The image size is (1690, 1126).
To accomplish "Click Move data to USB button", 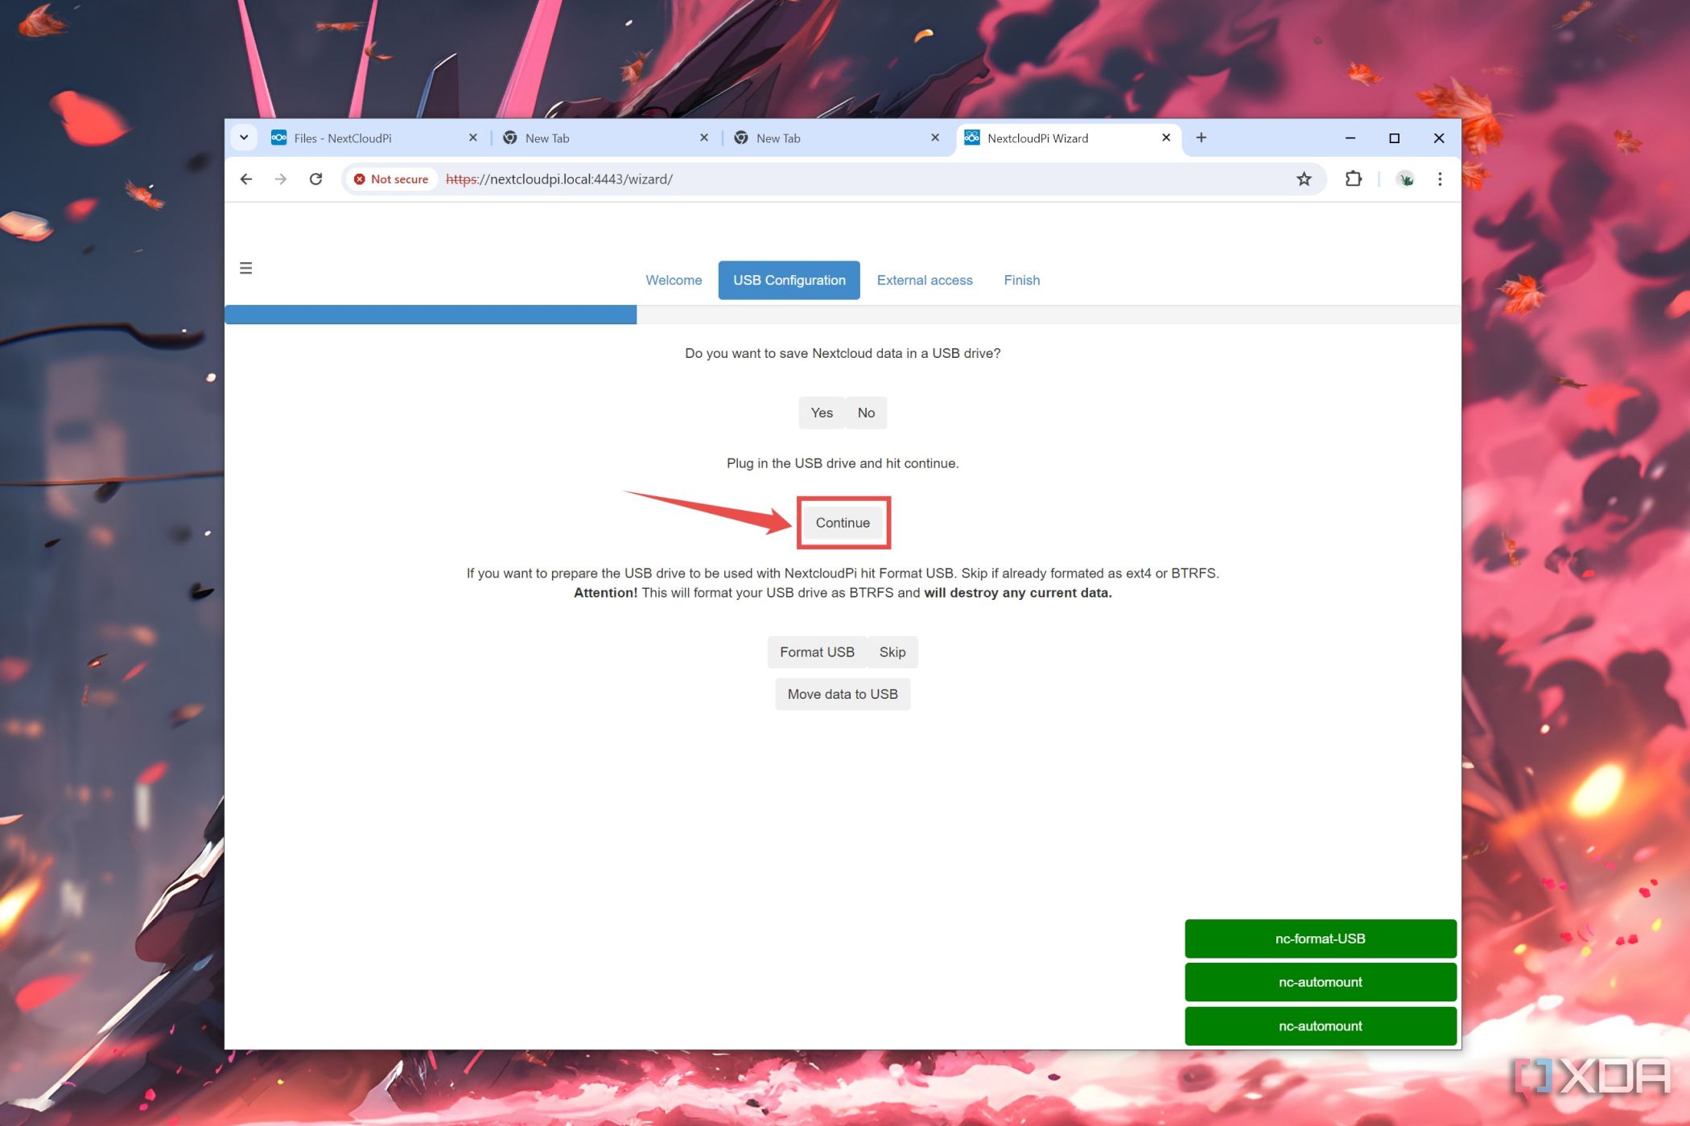I will point(843,692).
